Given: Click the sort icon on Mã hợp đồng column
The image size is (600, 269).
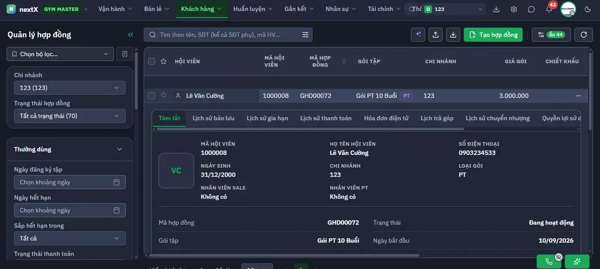Looking at the screenshot, I should point(344,61).
